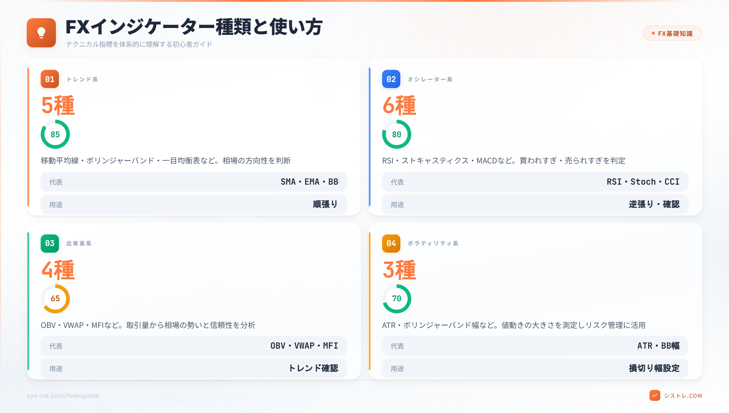Click the amber 04 number badge

coord(391,243)
